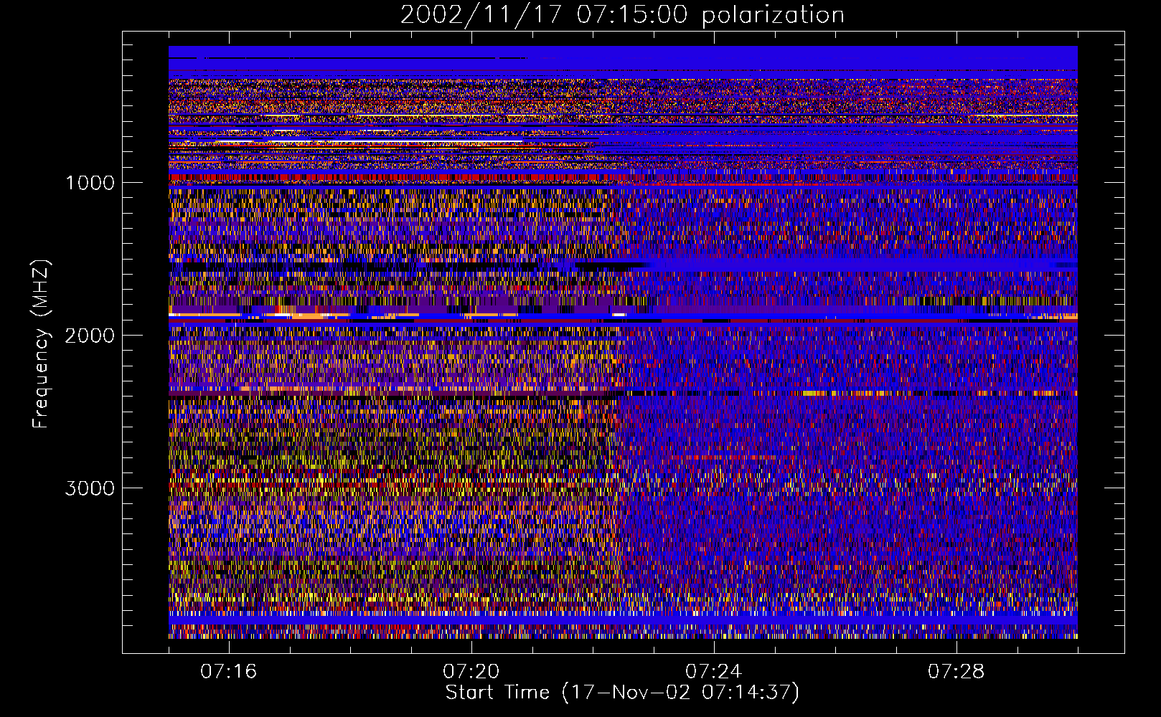
Task: Click the 07:24 time tick label
Action: 713,672
